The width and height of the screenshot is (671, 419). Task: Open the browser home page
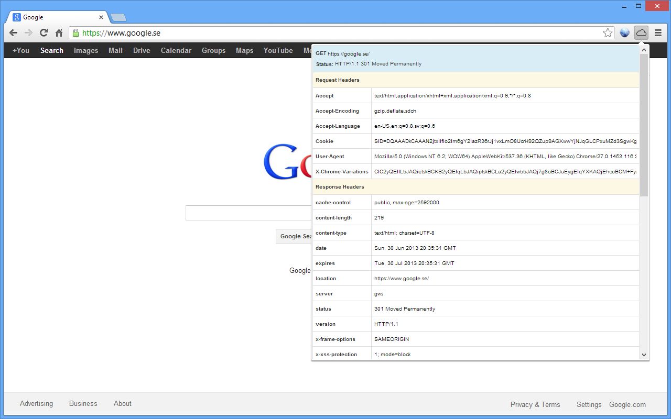click(60, 32)
